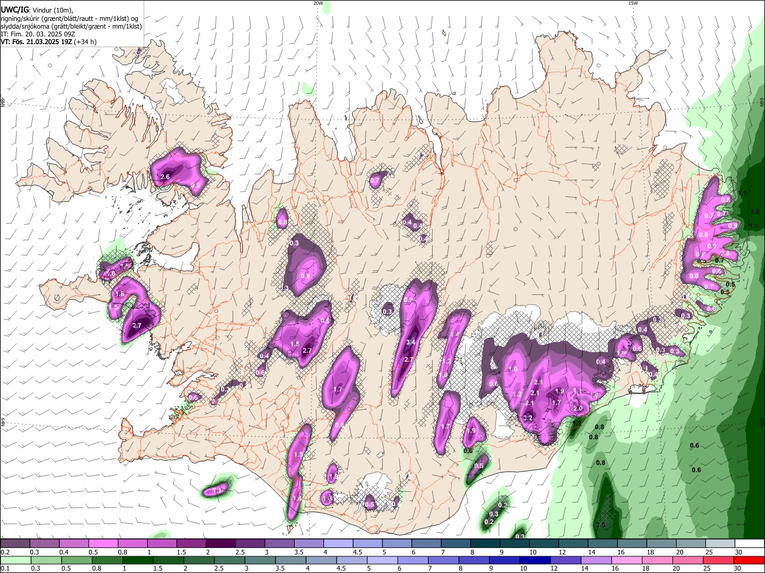
Task: Click the navy blue swatch between 10 and 12
Action: [534, 560]
